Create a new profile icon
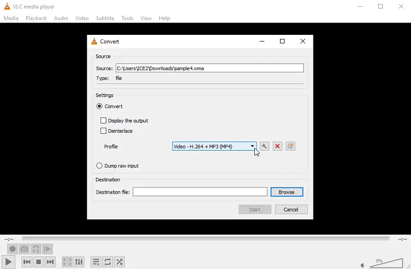 tap(290, 146)
